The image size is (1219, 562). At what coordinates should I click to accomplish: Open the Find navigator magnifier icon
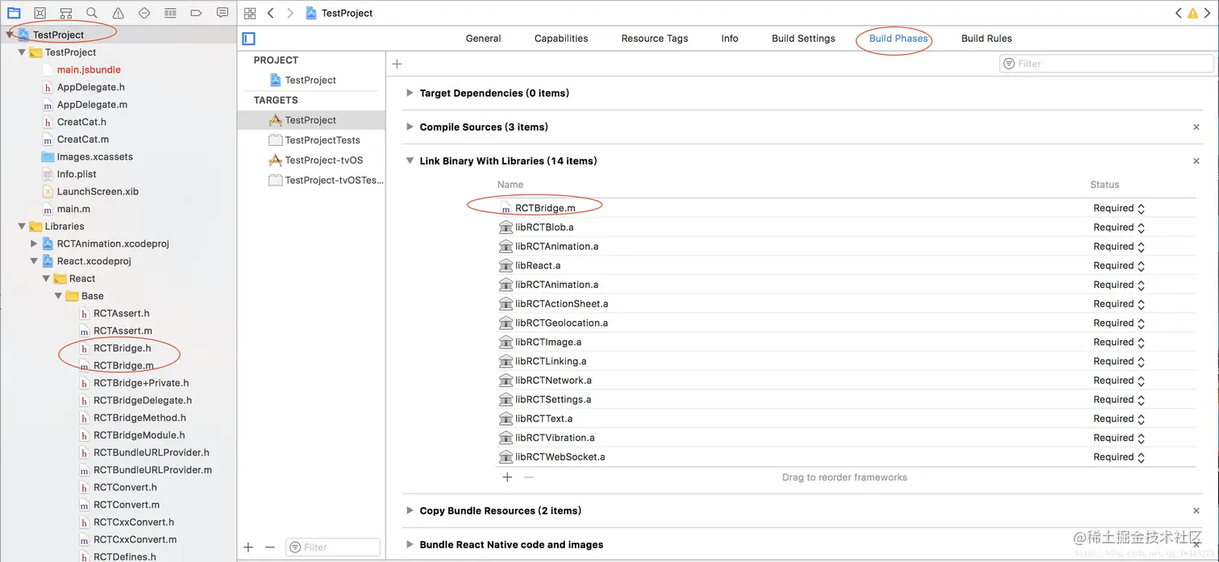(x=92, y=13)
